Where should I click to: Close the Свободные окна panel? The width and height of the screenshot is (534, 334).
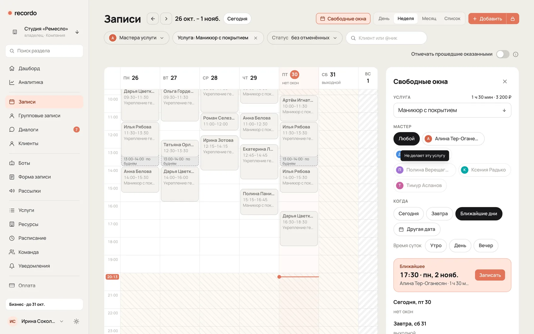pyautogui.click(x=505, y=81)
